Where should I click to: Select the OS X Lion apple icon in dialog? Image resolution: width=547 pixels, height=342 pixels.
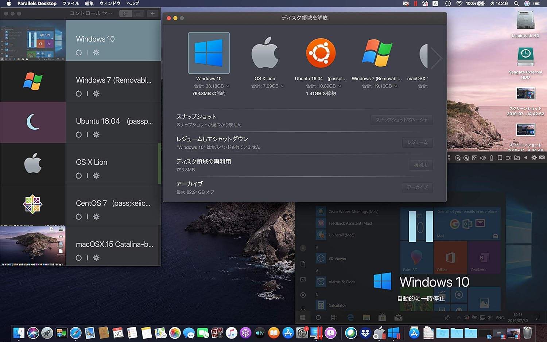(265, 53)
